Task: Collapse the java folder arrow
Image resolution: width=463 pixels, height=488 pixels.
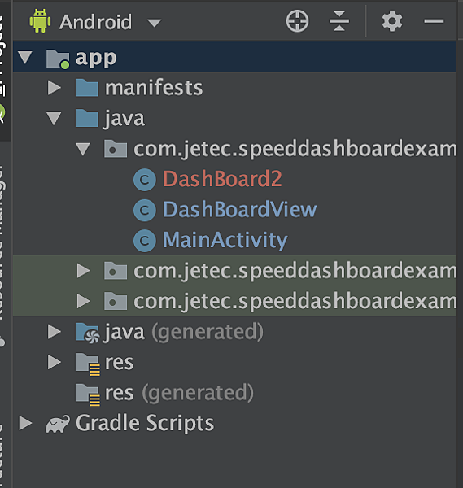Action: pos(54,119)
